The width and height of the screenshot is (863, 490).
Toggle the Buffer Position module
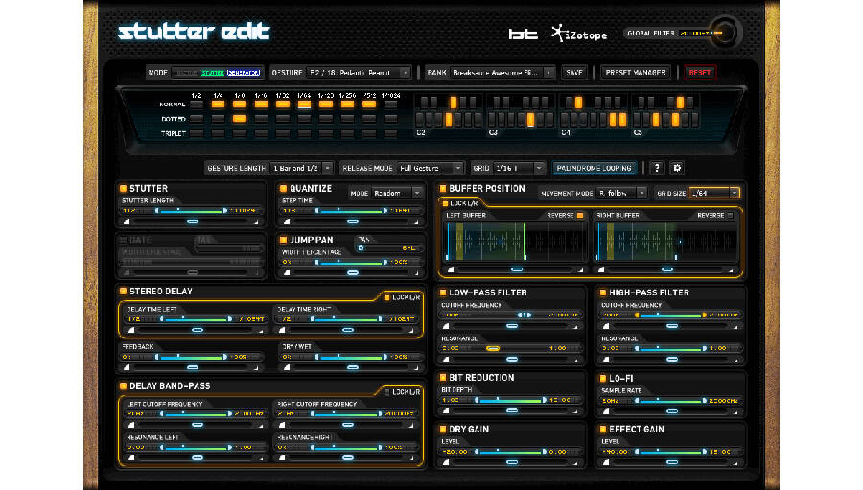click(x=442, y=188)
